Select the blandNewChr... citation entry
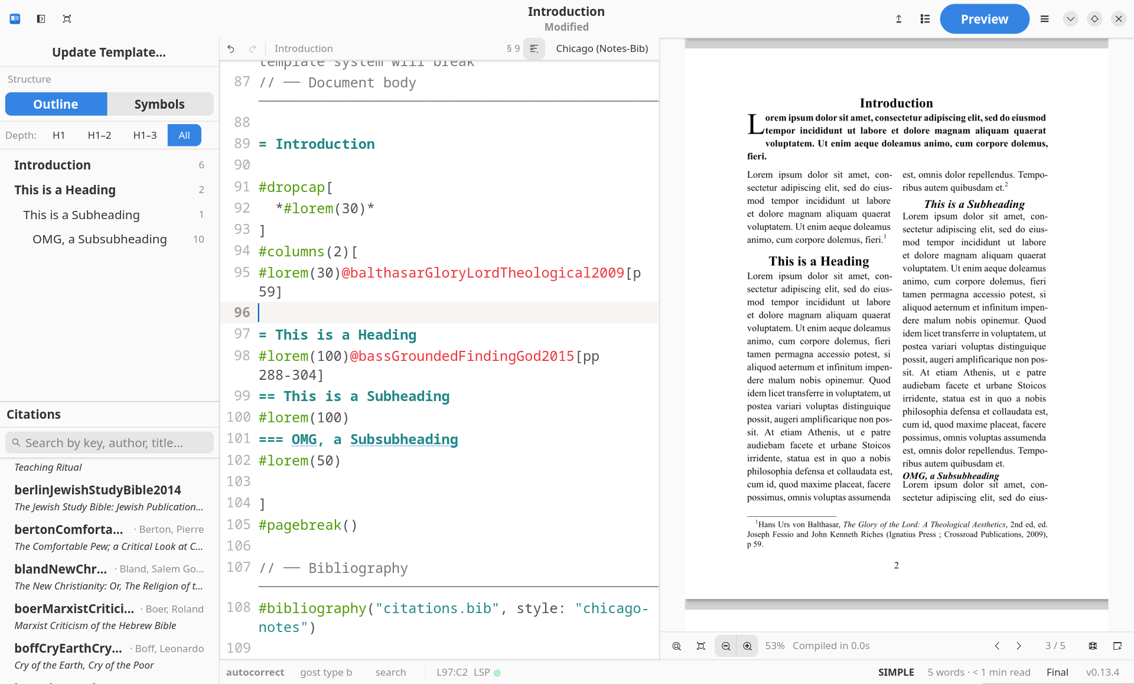This screenshot has height=684, width=1134. [x=109, y=577]
